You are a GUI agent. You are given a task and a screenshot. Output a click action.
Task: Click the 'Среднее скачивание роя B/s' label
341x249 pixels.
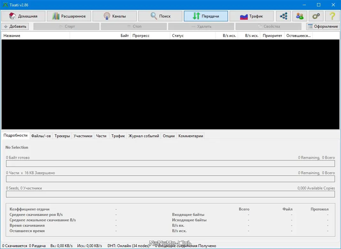click(x=36, y=215)
